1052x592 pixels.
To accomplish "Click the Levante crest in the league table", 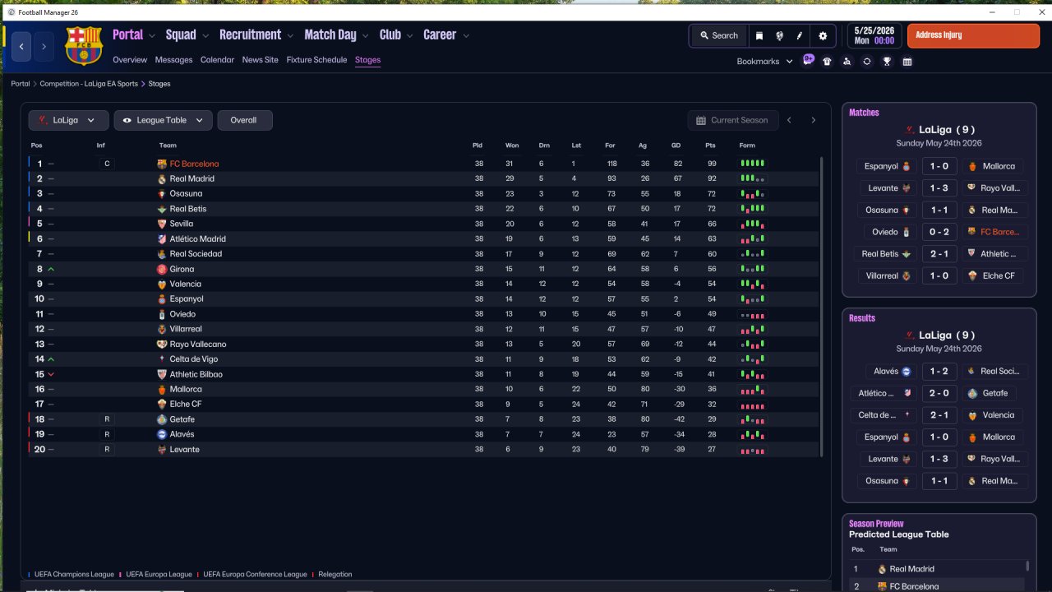I will (162, 450).
